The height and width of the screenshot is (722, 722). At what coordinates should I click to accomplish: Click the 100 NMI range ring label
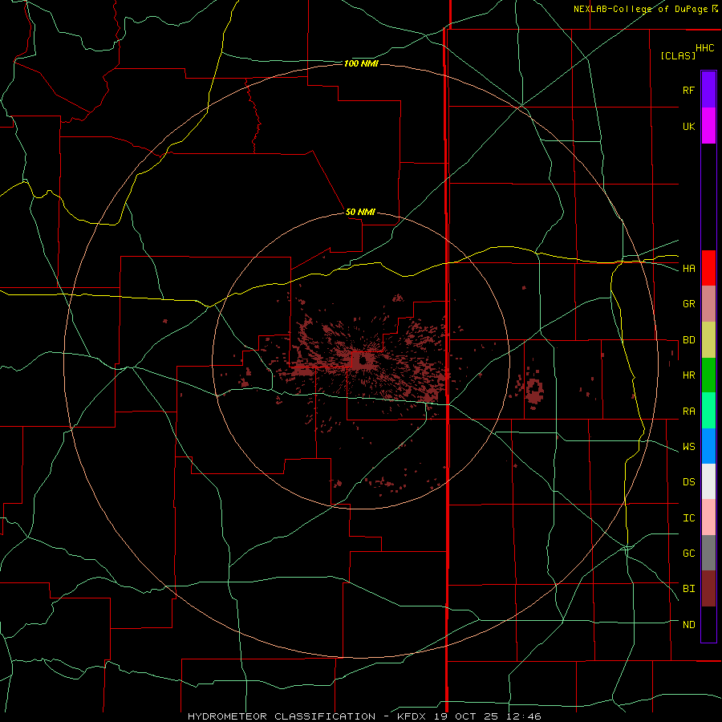coord(361,63)
